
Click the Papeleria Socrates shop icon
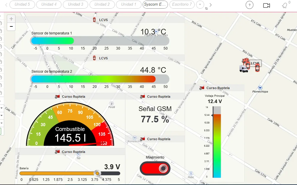pyautogui.click(x=156, y=31)
